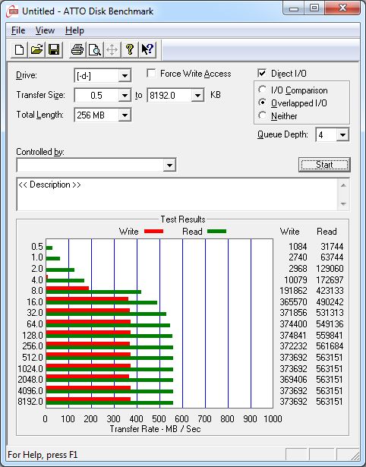Uncheck the Direct I/O checkbox
This screenshot has height=467, width=366.
pyautogui.click(x=262, y=73)
